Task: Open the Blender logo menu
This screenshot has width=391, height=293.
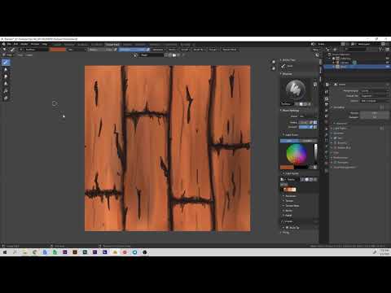Action: click(x=3, y=44)
